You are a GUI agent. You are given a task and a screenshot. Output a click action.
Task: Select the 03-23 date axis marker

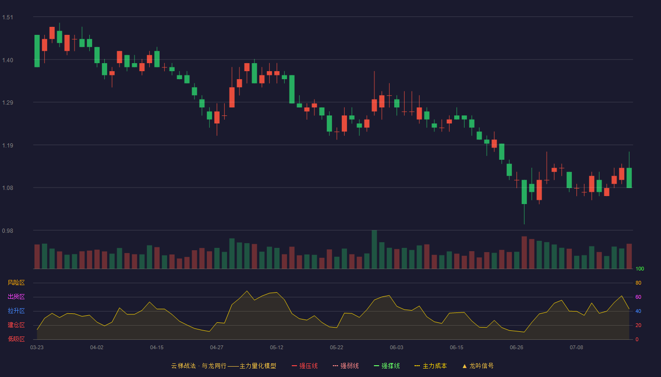pyautogui.click(x=37, y=347)
